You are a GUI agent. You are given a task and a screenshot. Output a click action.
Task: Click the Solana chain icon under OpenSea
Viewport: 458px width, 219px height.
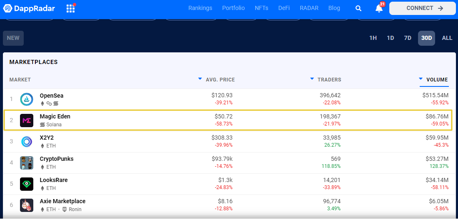[x=56, y=103]
